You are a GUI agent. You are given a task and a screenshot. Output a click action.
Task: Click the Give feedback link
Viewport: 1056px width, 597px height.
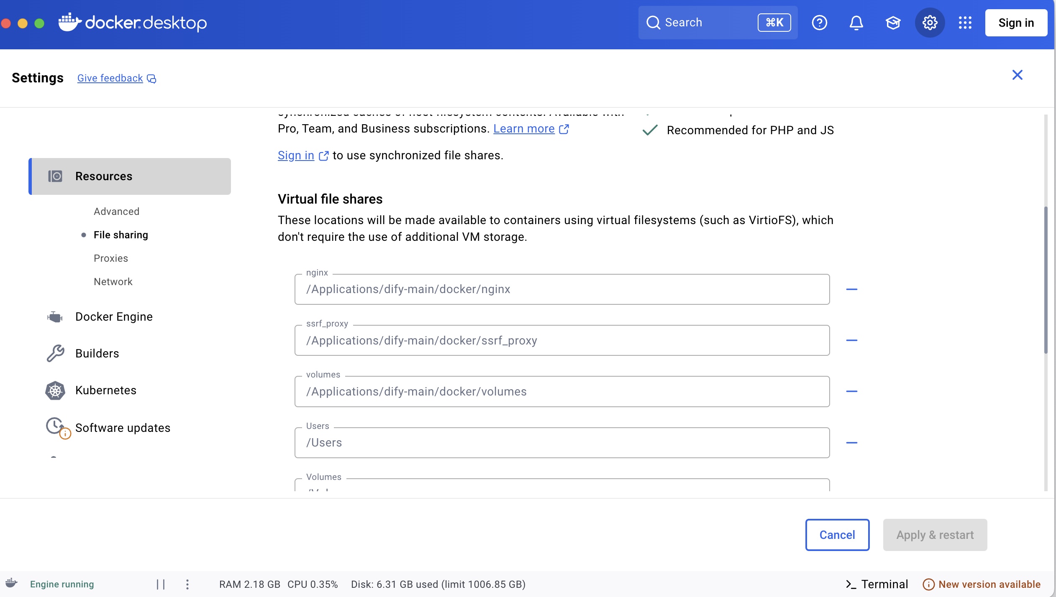110,78
